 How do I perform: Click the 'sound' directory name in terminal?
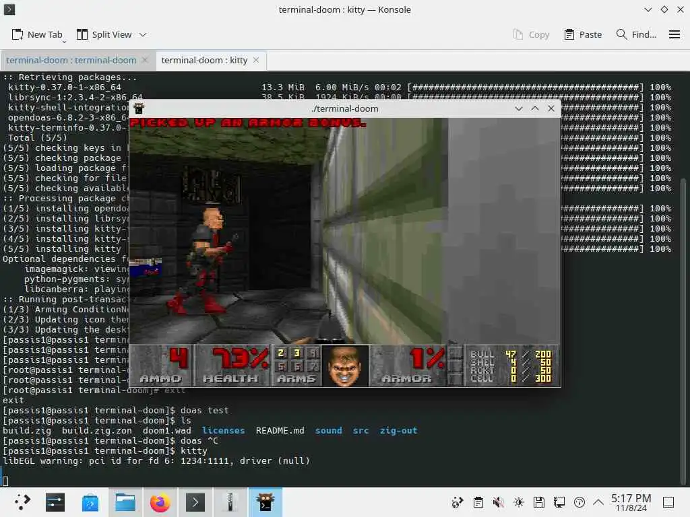click(x=328, y=430)
